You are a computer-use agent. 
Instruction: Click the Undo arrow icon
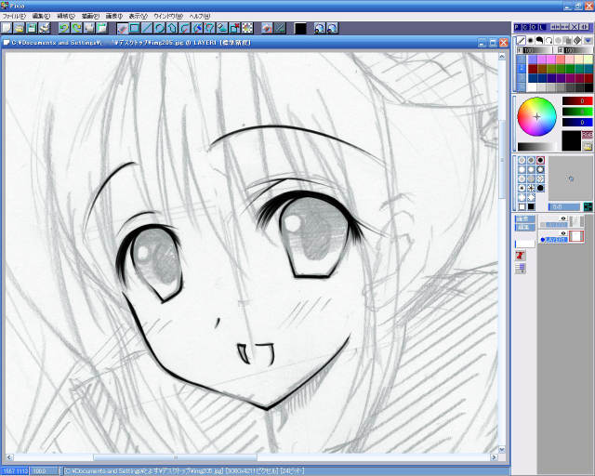[x=62, y=29]
